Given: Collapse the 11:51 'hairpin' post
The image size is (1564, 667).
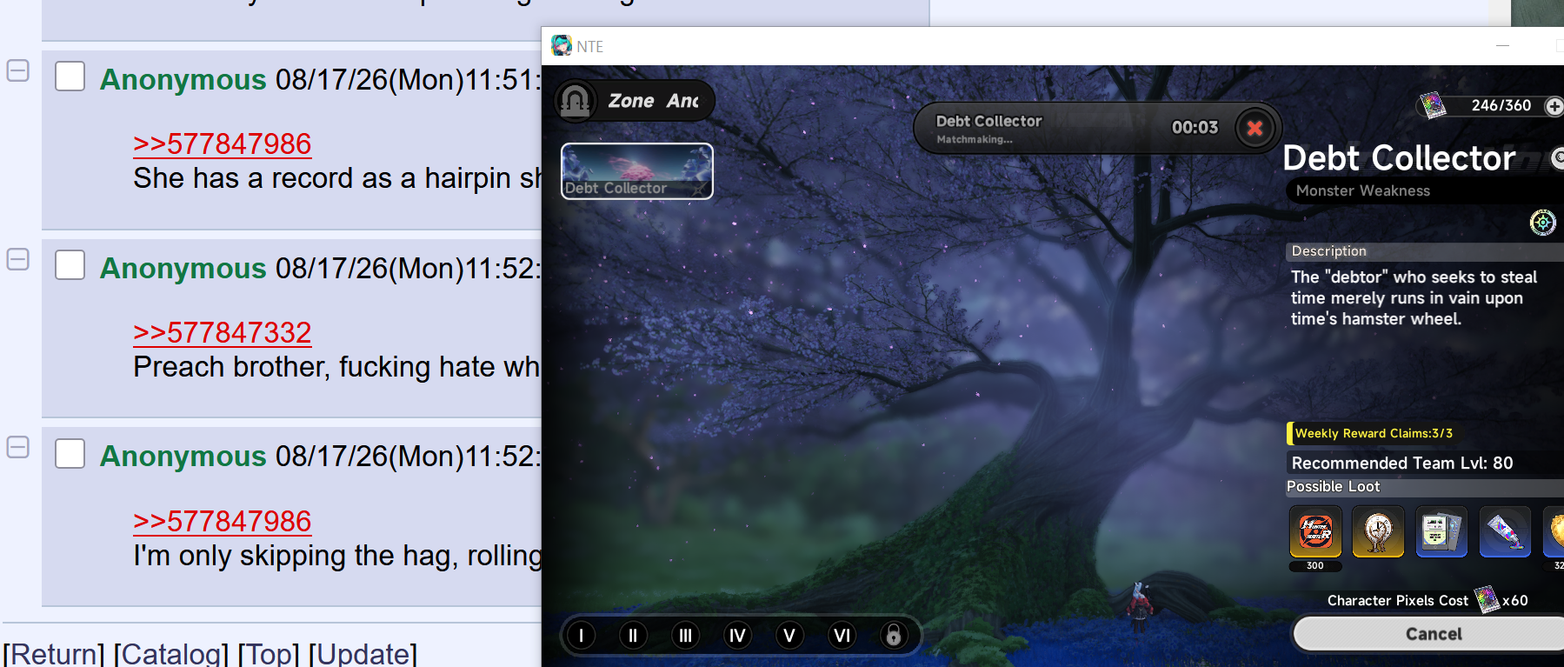Looking at the screenshot, I should [18, 70].
